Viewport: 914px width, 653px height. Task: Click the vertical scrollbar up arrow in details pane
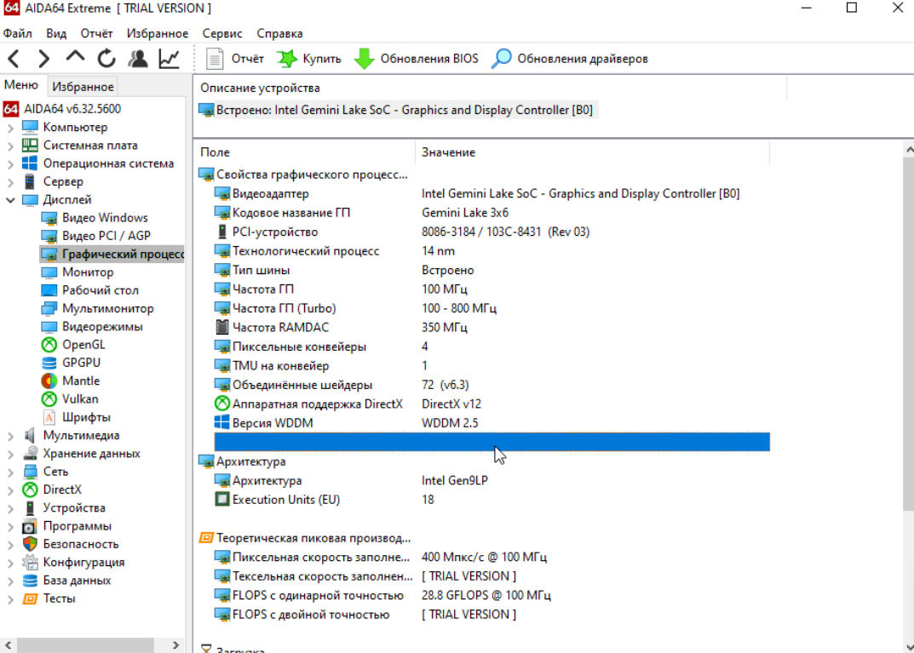(909, 150)
